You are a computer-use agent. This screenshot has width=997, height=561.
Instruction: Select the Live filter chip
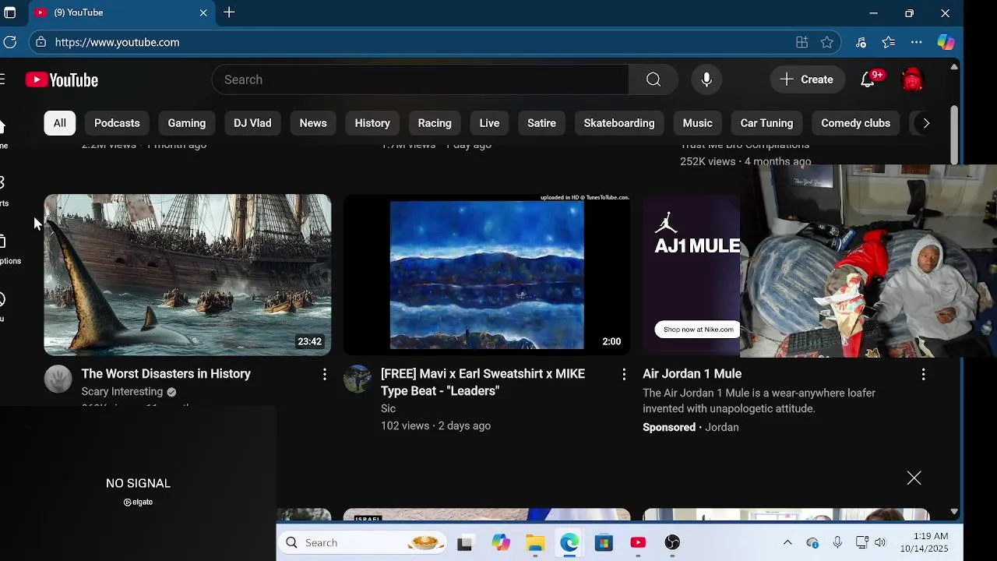(x=489, y=123)
